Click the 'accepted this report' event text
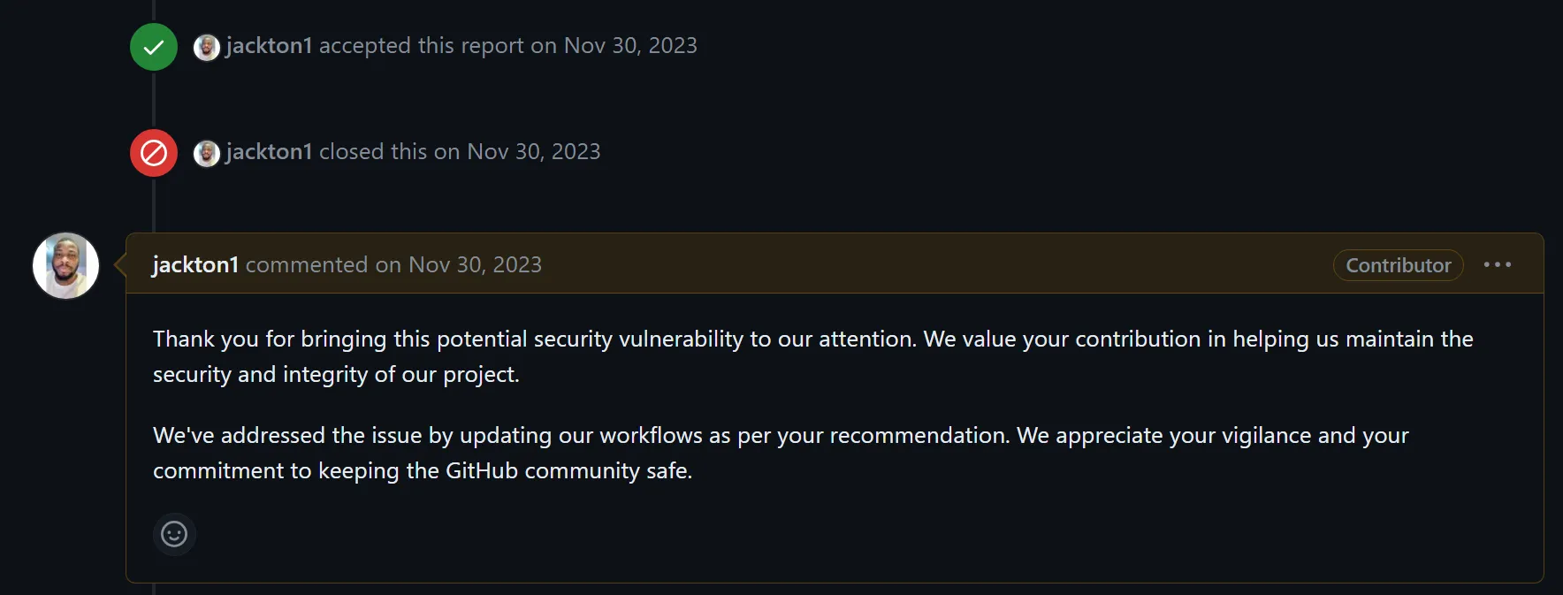Screen dimensions: 1563x595 tap(421, 46)
